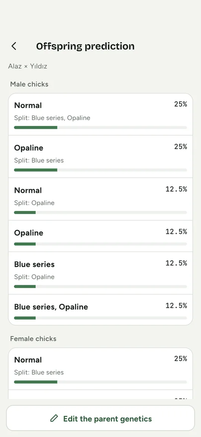Click the pencil icon beside Edit the parent genetics
201x437 pixels.
click(54, 418)
